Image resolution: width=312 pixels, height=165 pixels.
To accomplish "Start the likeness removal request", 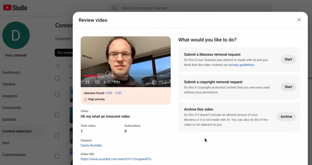I will coord(288,59).
